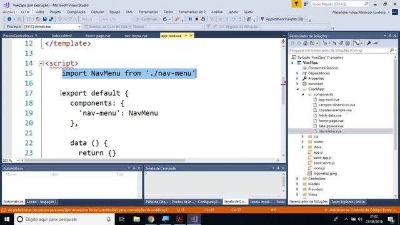Click the Sync with Active Document icon
Viewport: 400px width, 225px height.
334,43
